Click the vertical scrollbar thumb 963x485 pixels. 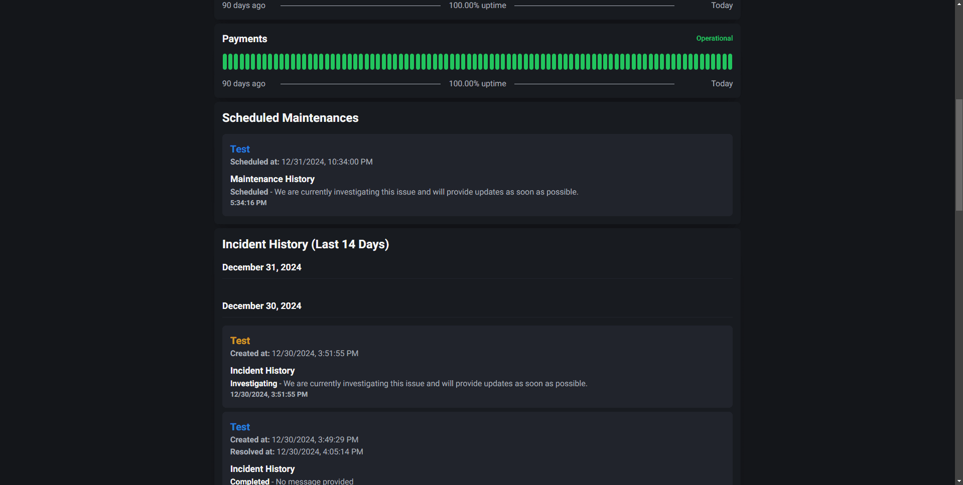[959, 154]
